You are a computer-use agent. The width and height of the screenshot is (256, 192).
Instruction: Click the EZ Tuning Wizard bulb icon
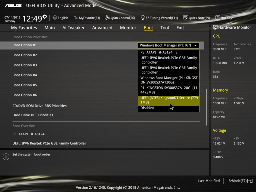143,17
